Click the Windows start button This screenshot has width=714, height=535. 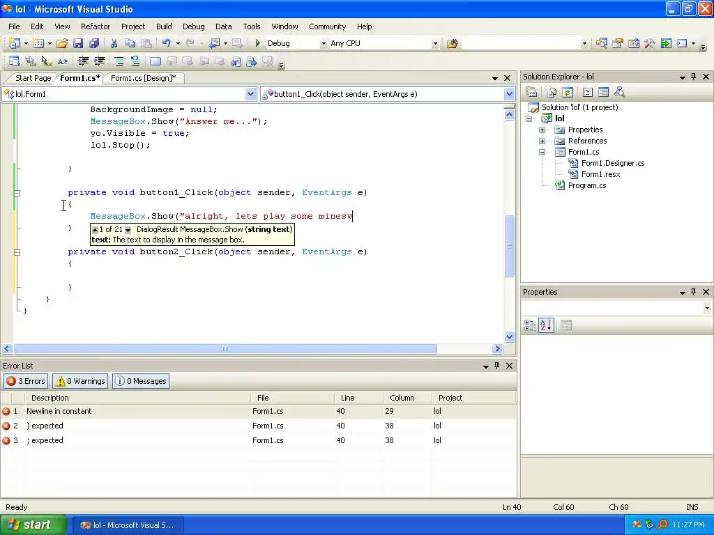click(32, 525)
